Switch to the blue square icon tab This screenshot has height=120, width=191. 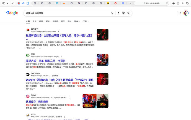tap(123, 3)
